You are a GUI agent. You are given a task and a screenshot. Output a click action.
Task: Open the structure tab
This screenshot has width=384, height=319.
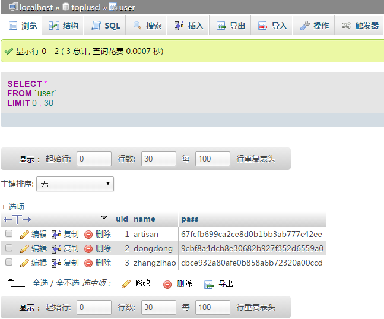coord(64,26)
